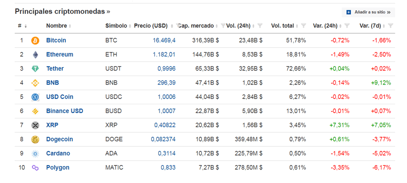Click the Bitcoin coin logo icon
The height and width of the screenshot is (183, 407).
pyautogui.click(x=35, y=41)
